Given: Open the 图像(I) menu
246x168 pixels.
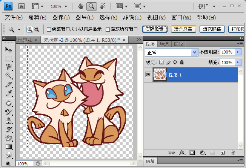Looking at the screenshot, I should click(x=61, y=17).
